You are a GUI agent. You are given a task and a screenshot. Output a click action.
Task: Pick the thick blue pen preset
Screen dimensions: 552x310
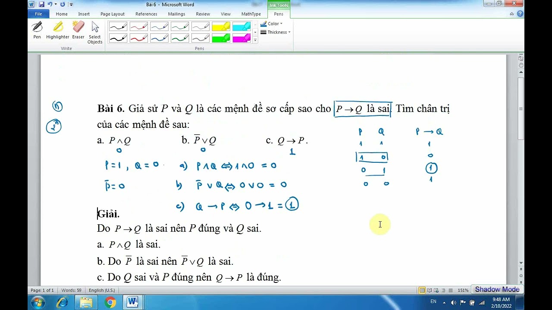click(x=159, y=38)
